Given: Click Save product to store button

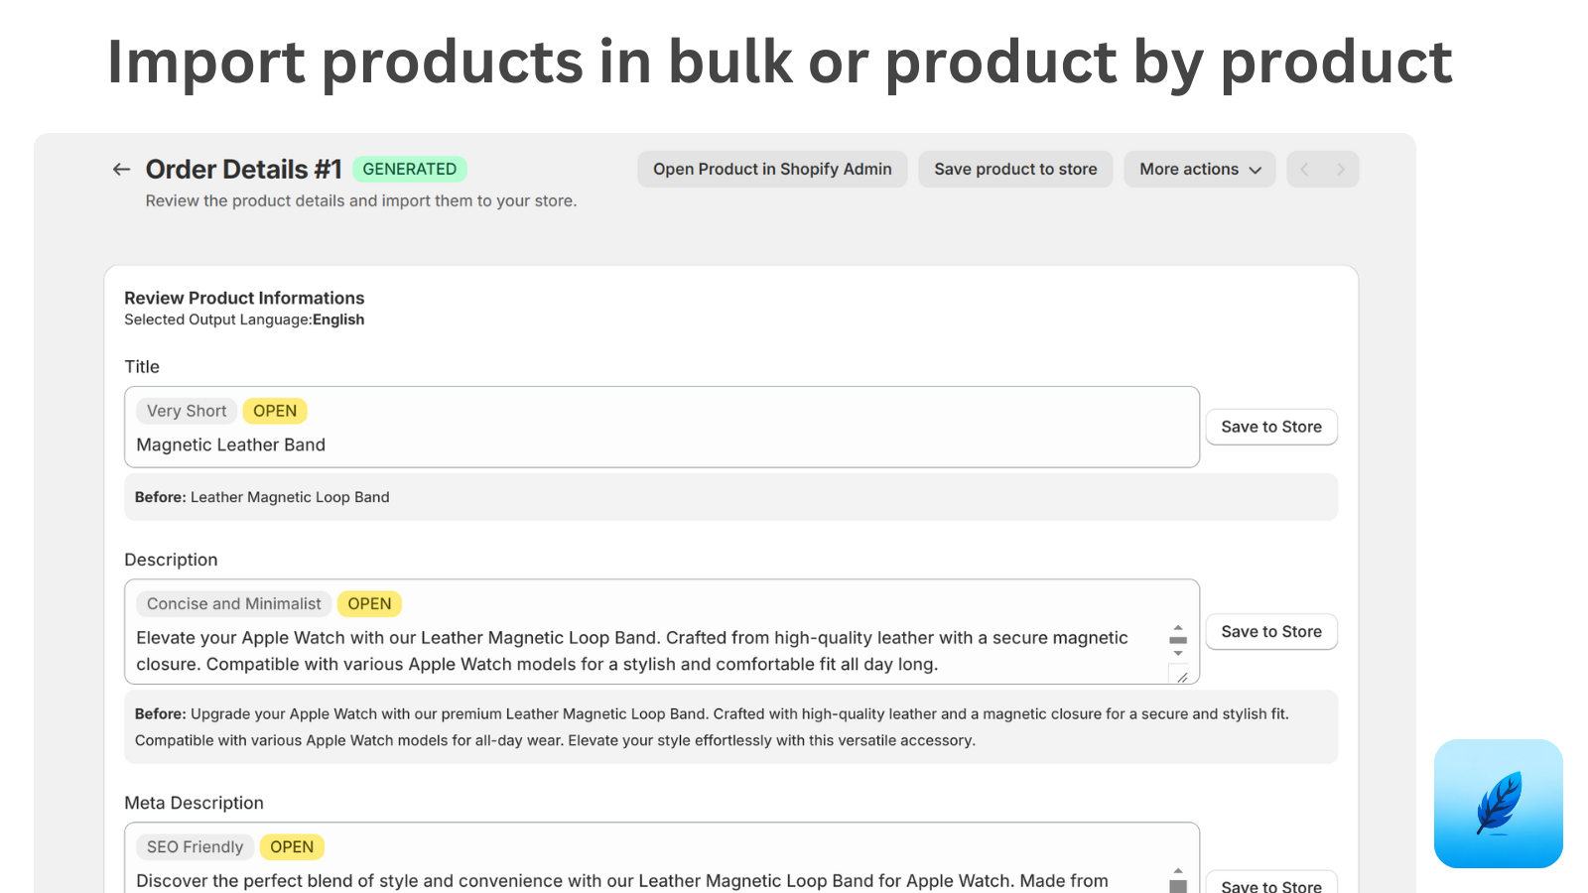Looking at the screenshot, I should pyautogui.click(x=1015, y=170).
